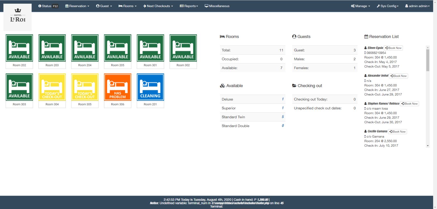
Task: Click the reservation list scrollbar down arrow
Action: pos(428,146)
